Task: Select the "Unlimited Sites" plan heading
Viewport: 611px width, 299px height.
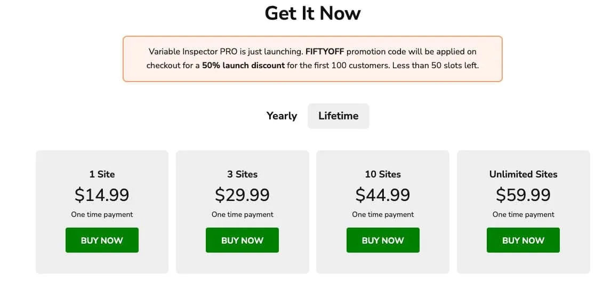Action: (523, 174)
